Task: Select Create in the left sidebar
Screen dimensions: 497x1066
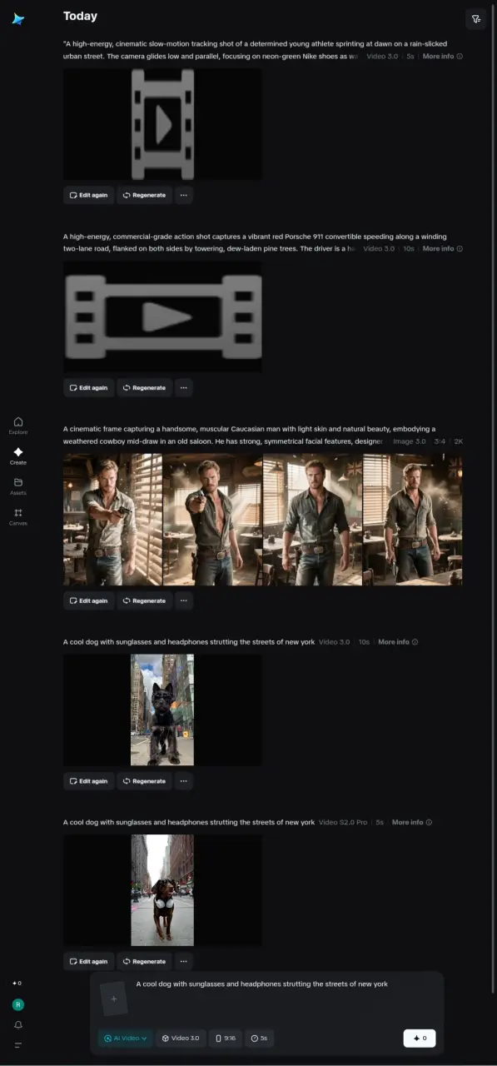Action: click(18, 456)
